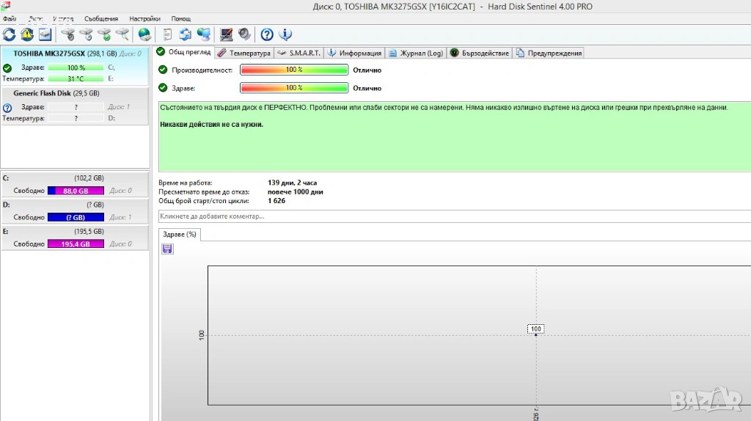This screenshot has height=421, width=751.
Task: Click the C: partition free space bar
Action: coord(76,191)
